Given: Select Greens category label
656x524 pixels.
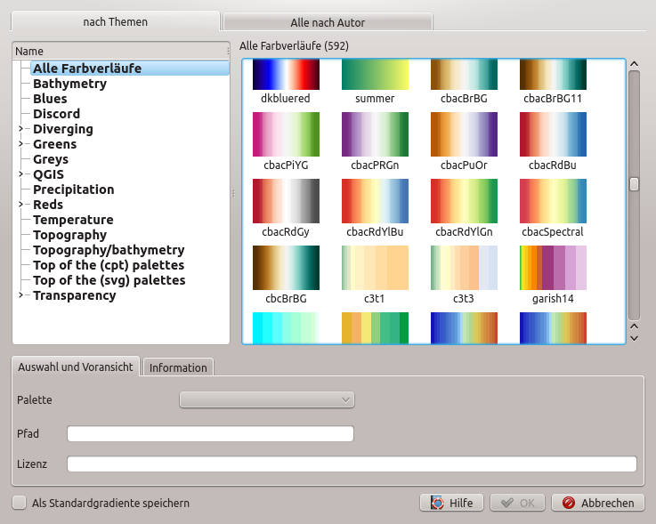Looking at the screenshot, I should [x=55, y=144].
